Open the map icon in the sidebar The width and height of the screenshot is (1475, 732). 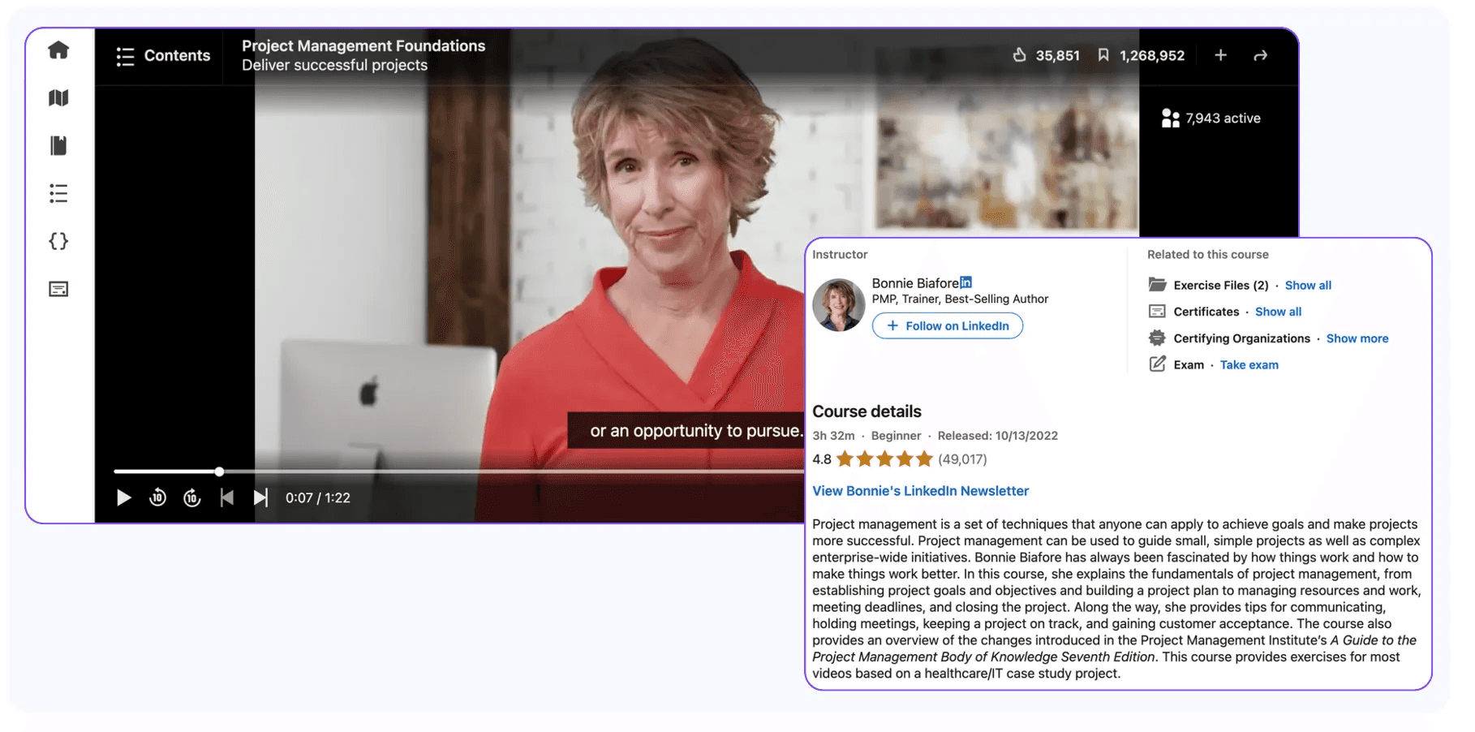point(58,98)
